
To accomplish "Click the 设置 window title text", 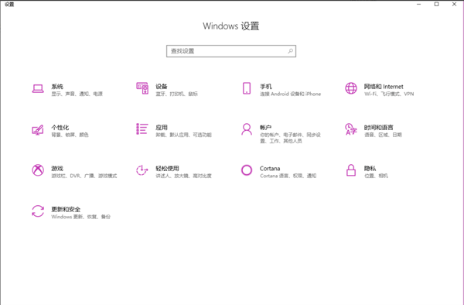I will tap(9, 4).
